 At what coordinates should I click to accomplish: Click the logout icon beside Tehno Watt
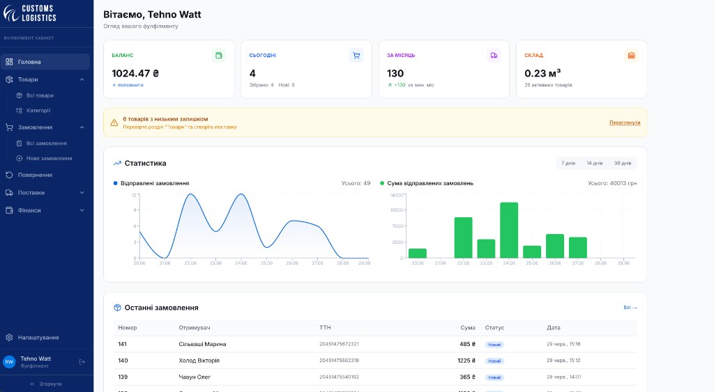pyautogui.click(x=82, y=362)
